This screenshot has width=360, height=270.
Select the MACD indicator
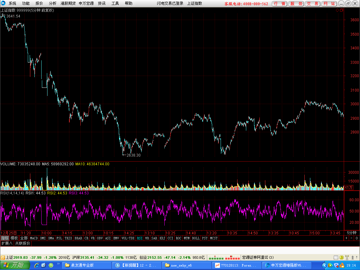pos(34,238)
